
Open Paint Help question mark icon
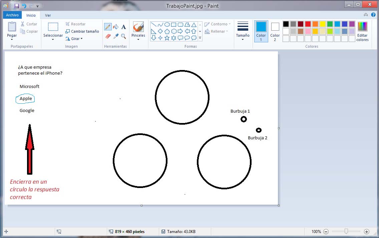(373, 15)
